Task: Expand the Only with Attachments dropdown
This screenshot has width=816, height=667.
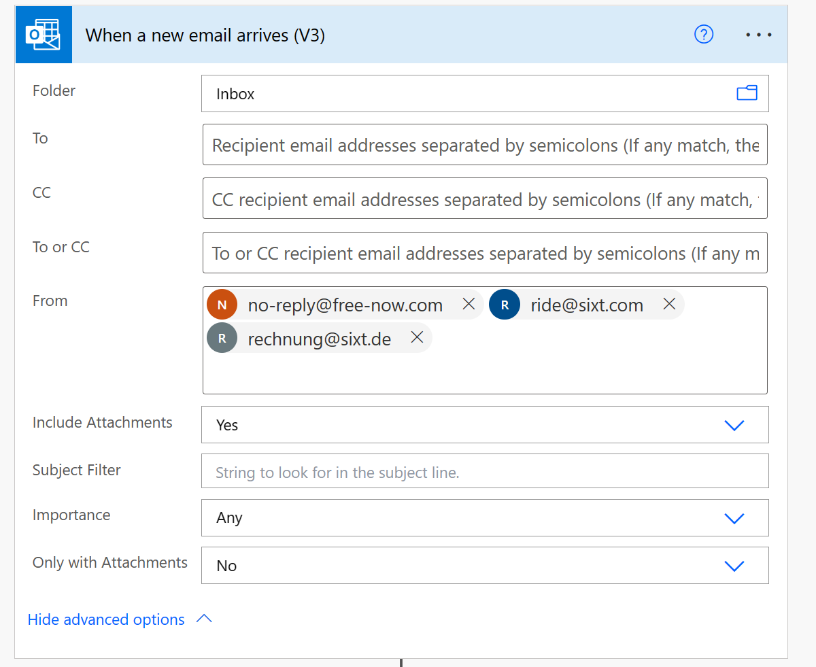Action: 734,566
